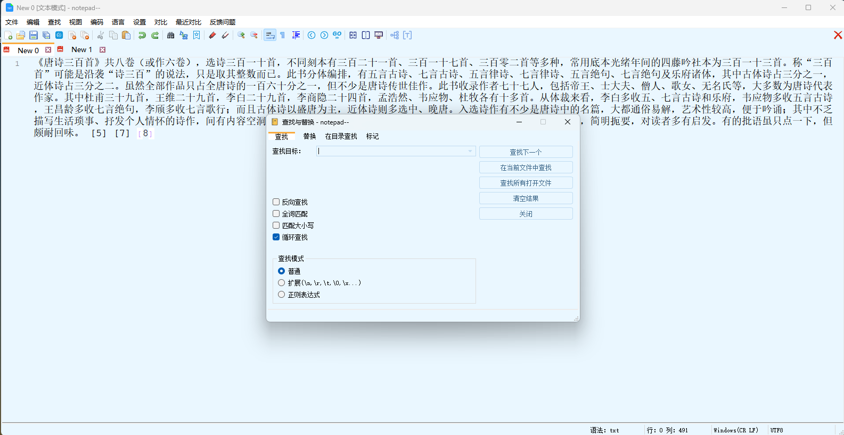Expand the 查找目标 history dropdown arrow
This screenshot has height=435, width=844.
click(470, 151)
